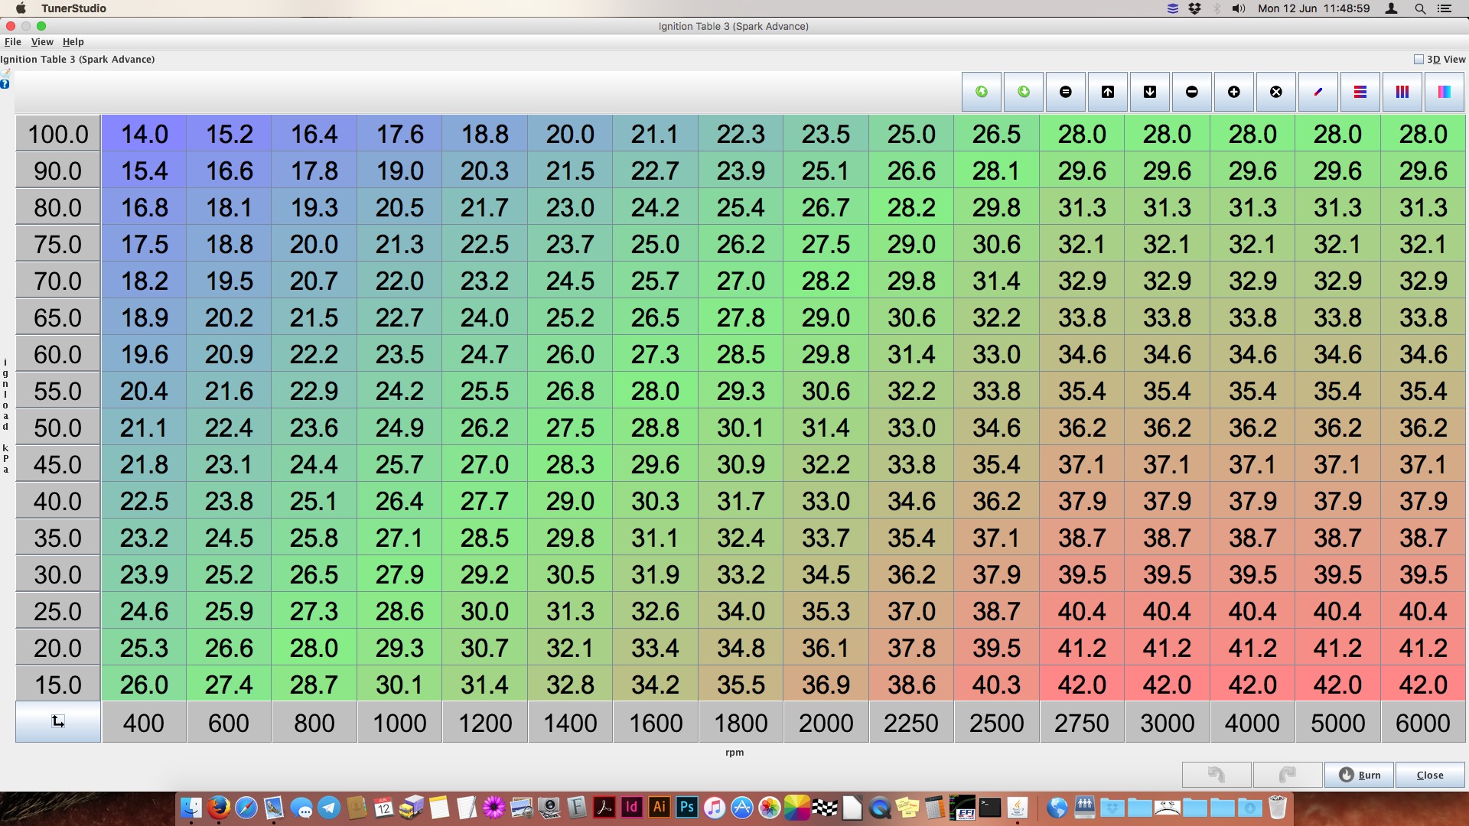Viewport: 1469px width, 826px height.
Task: Open the TunerStudio application menu
Action: pos(73,8)
